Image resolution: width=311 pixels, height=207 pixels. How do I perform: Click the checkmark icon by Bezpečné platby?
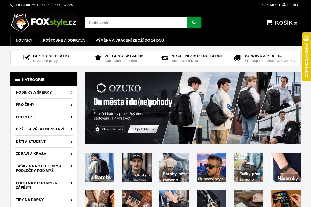click(x=26, y=57)
